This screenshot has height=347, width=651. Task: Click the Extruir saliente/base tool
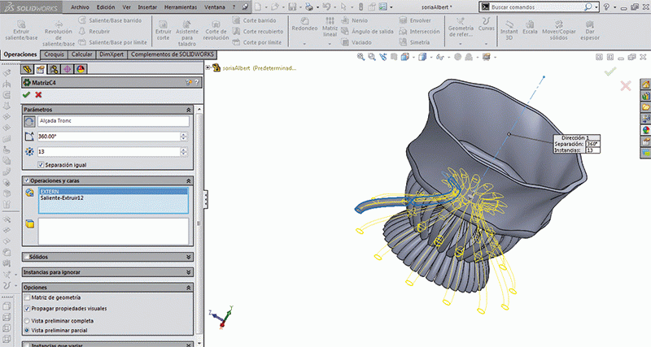coord(20,28)
